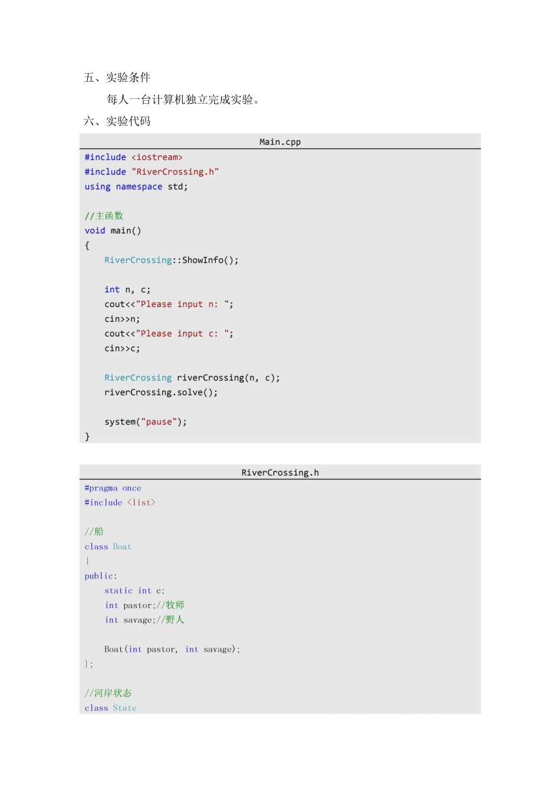Click the #pragma once line
The height and width of the screenshot is (792, 560).
(113, 488)
